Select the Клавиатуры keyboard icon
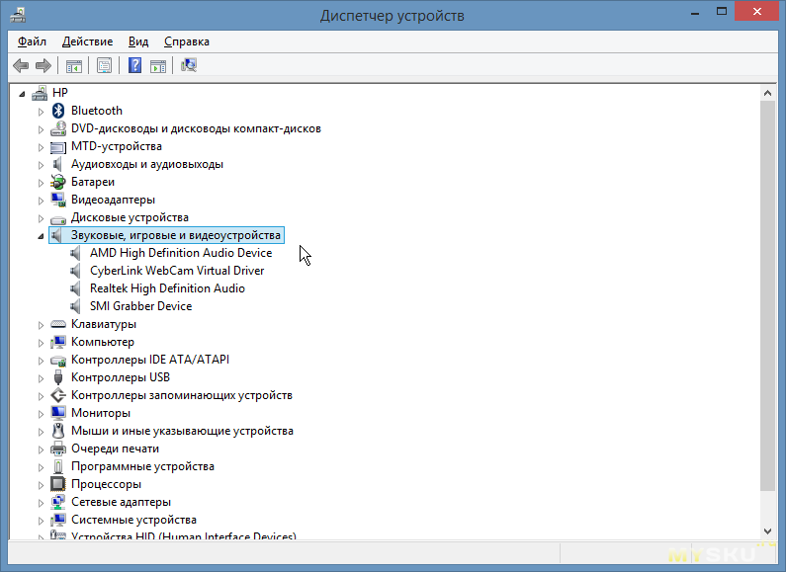Viewport: 786px width, 572px height. pos(58,324)
